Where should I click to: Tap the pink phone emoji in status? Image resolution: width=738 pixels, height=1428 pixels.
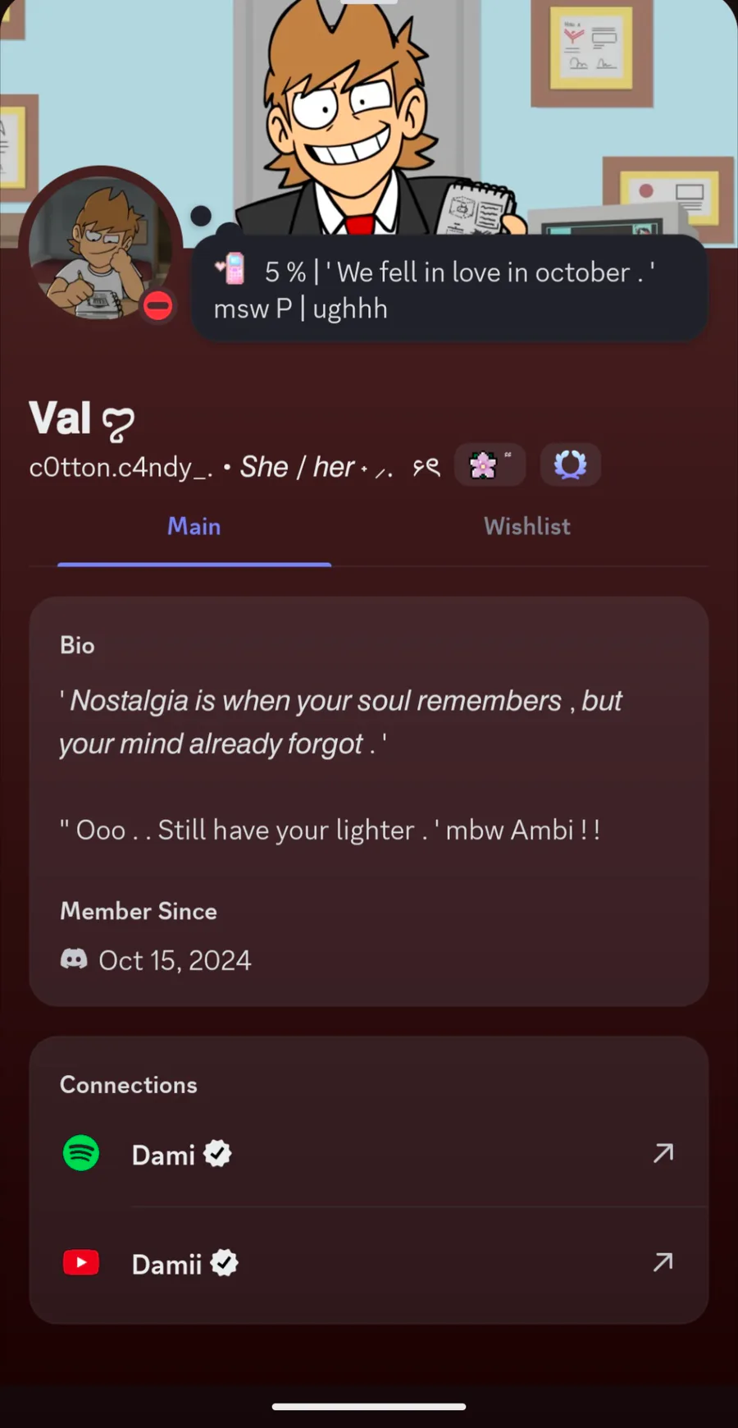233,268
